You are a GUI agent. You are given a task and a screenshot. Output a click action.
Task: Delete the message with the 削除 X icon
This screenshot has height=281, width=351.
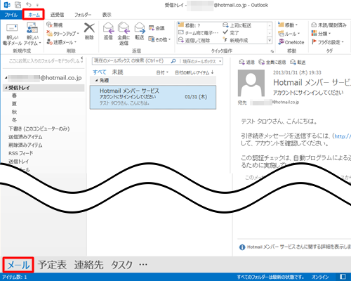89,32
